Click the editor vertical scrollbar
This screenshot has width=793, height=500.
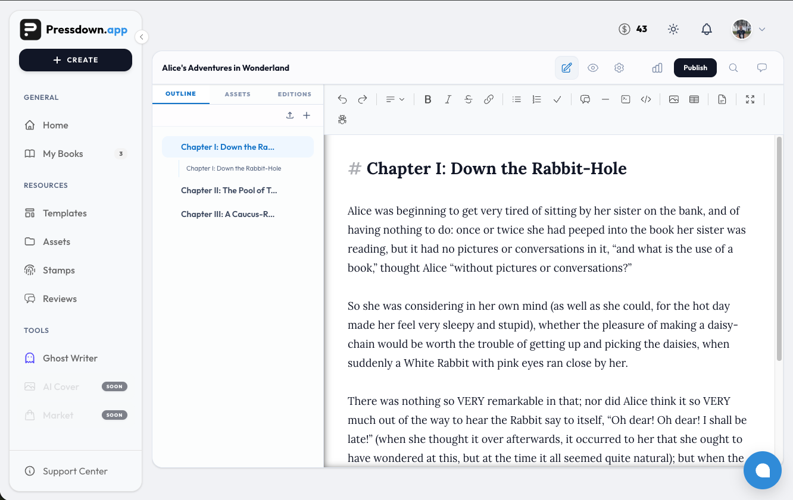779,249
